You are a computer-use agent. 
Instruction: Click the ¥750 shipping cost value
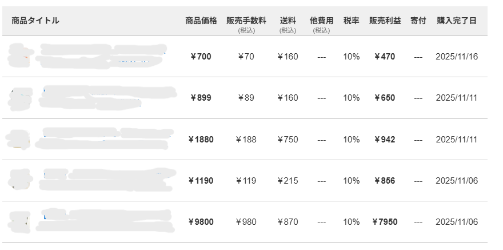(x=288, y=140)
